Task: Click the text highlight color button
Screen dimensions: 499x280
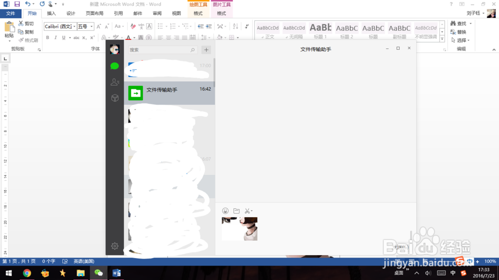Action: tap(116, 38)
